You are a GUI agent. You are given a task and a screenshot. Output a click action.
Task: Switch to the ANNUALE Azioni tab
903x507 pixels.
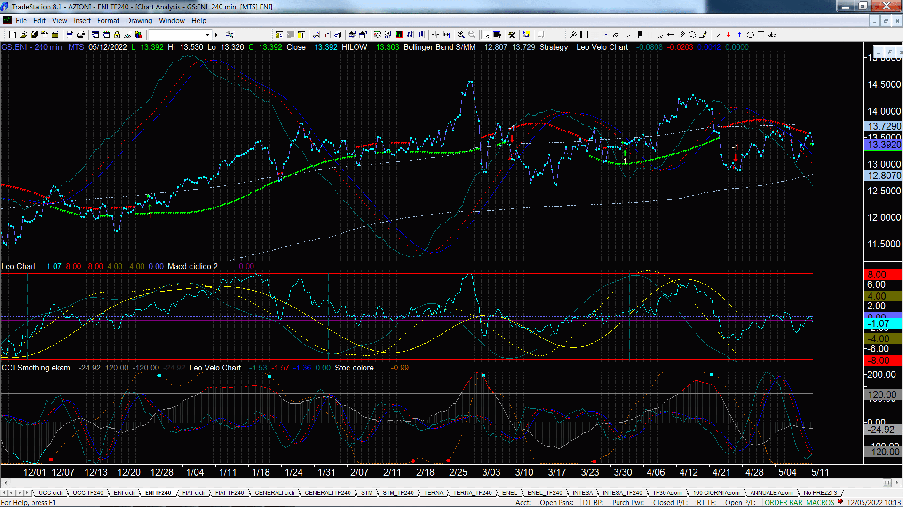pos(771,492)
